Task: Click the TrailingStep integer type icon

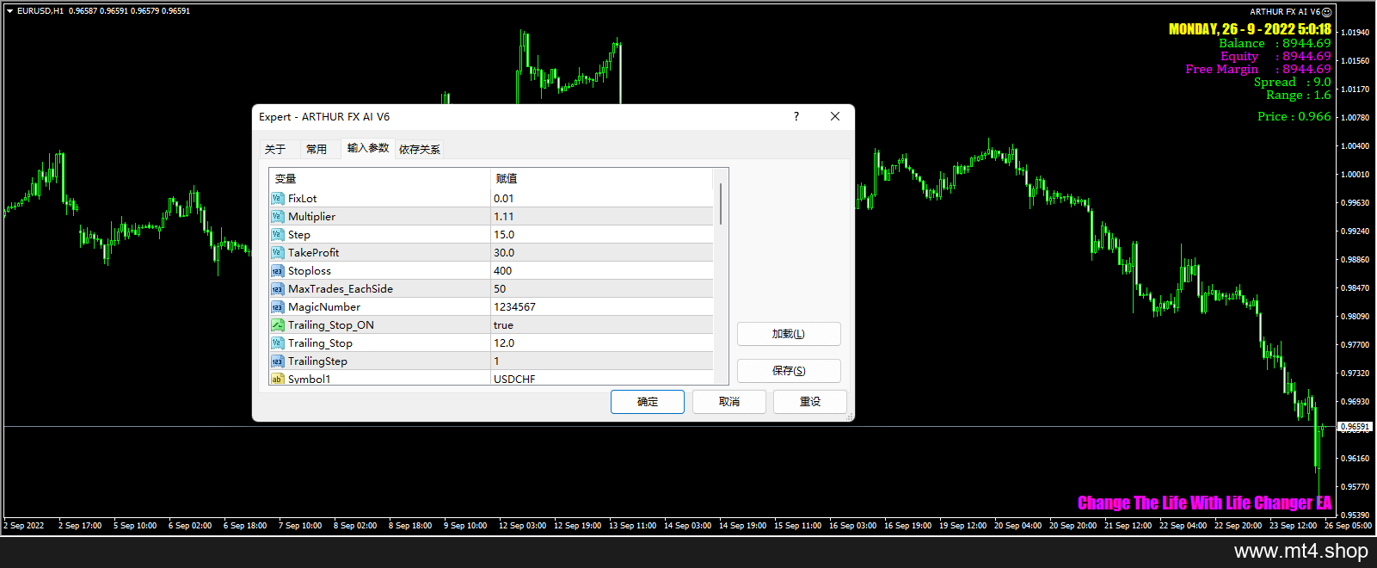Action: tap(277, 361)
